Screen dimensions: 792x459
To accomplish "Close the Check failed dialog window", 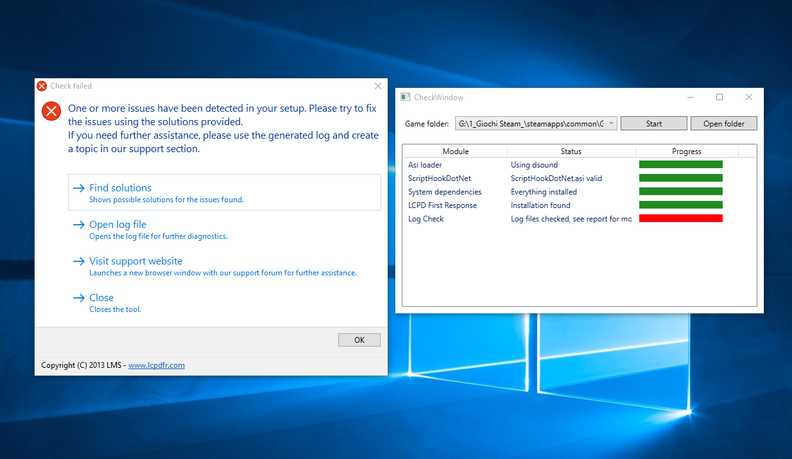I will click(x=378, y=86).
